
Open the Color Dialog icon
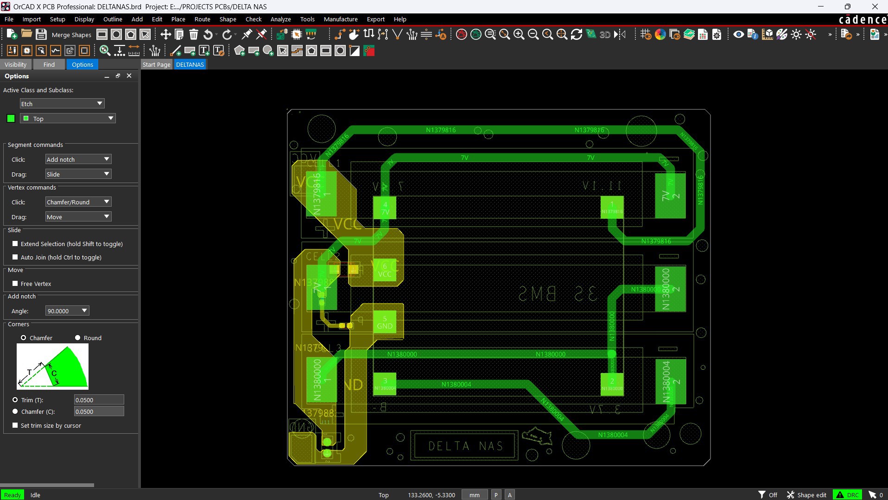pyautogui.click(x=660, y=34)
